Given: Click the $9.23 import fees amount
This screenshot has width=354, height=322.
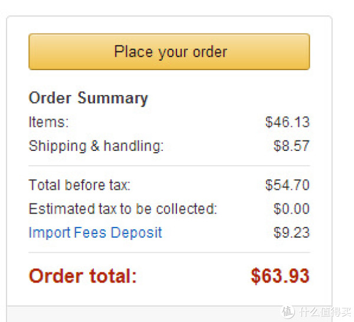Looking at the screenshot, I should [x=291, y=232].
